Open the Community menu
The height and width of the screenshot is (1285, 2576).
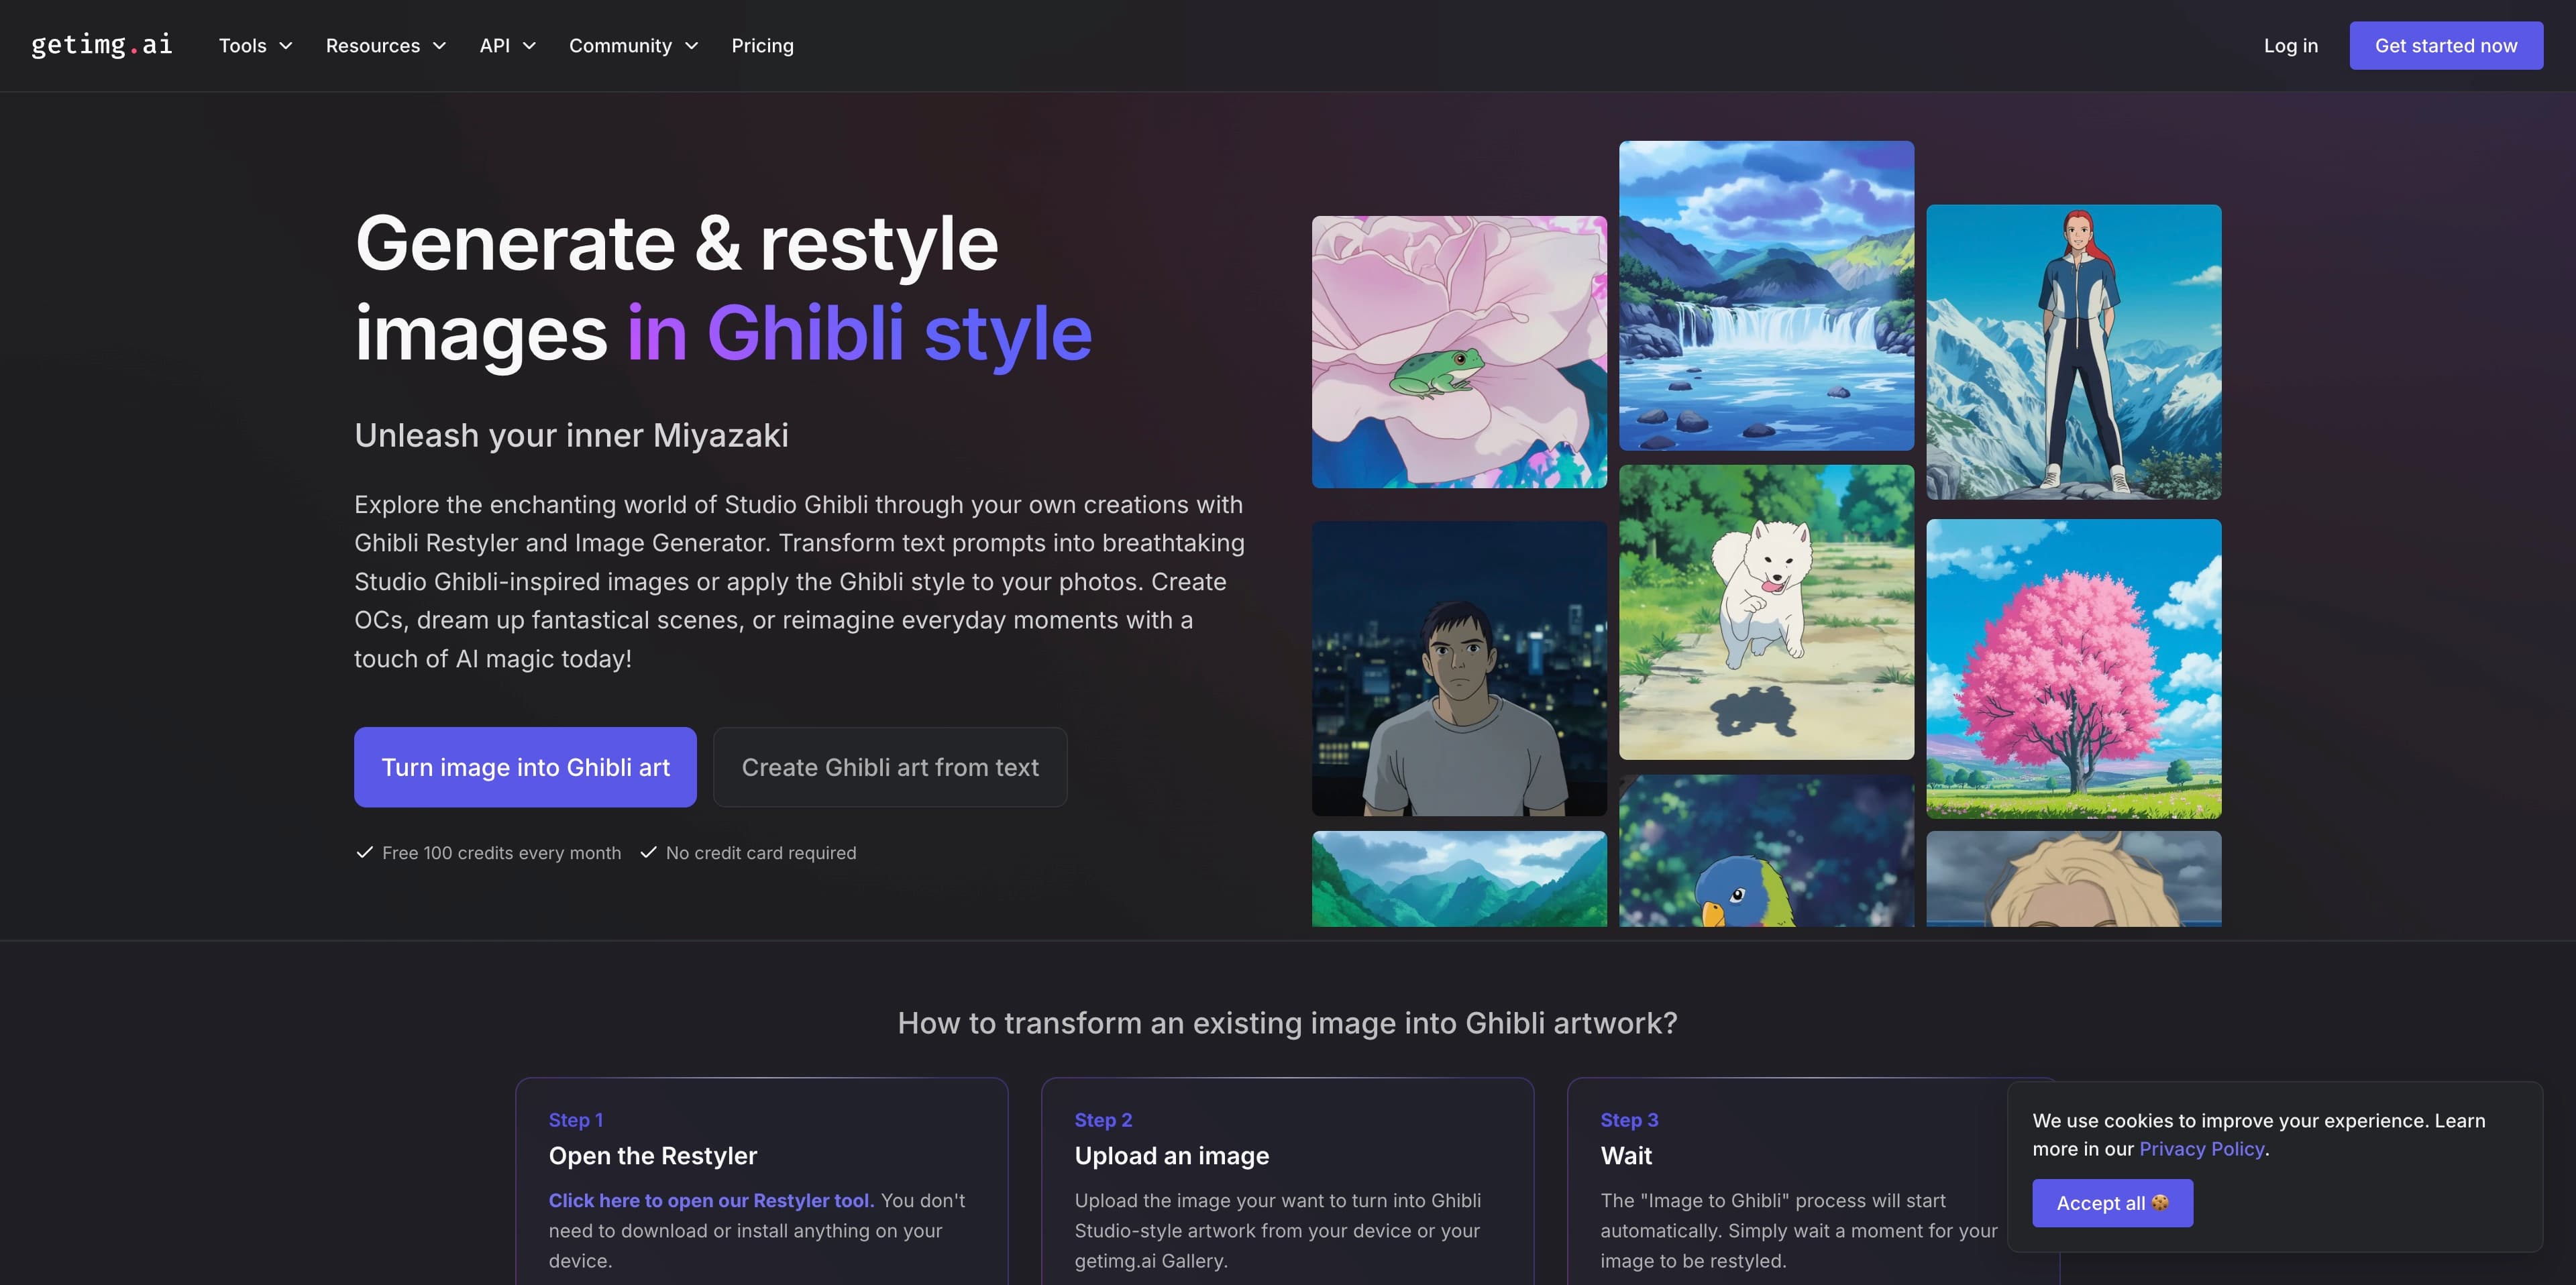pos(633,46)
